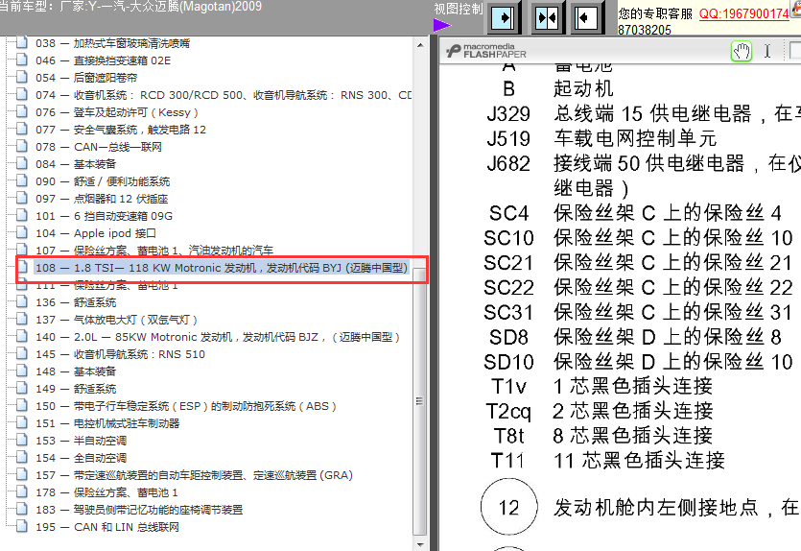Open 140 2.0L 85KW Motronic 发动机
This screenshot has height=551, width=801.
click(218, 337)
